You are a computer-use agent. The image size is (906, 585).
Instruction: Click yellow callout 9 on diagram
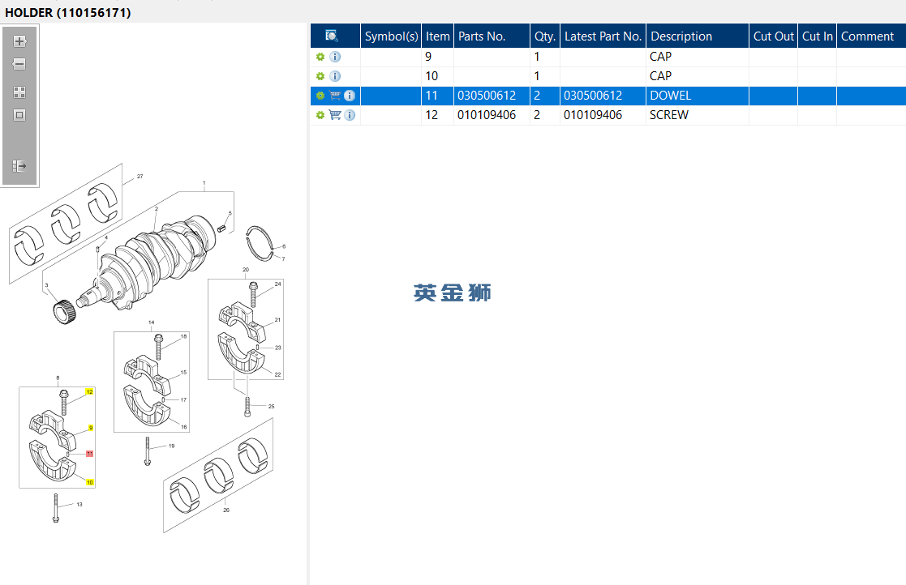tap(91, 428)
